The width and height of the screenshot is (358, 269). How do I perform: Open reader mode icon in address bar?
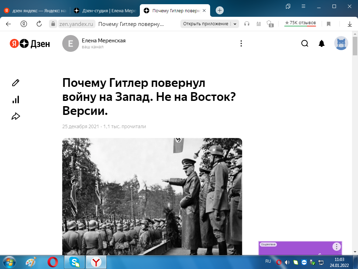[x=258, y=24]
